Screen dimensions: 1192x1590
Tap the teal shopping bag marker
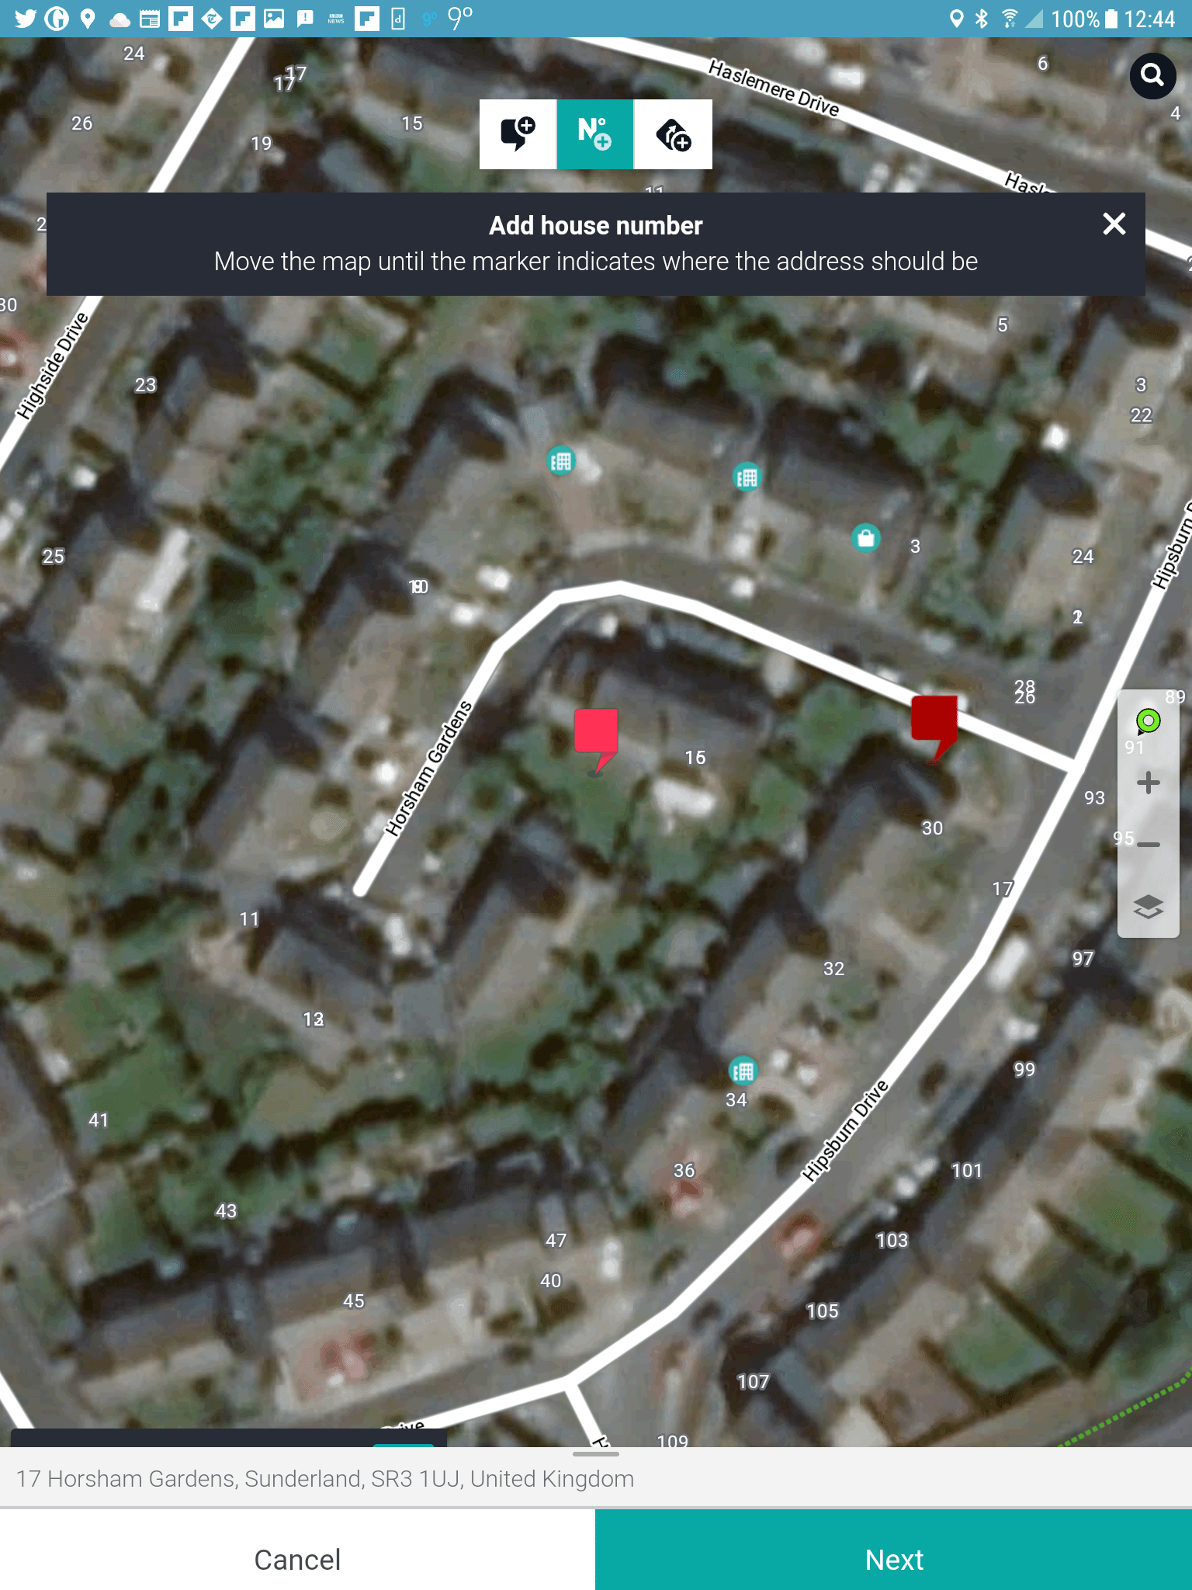pos(866,537)
